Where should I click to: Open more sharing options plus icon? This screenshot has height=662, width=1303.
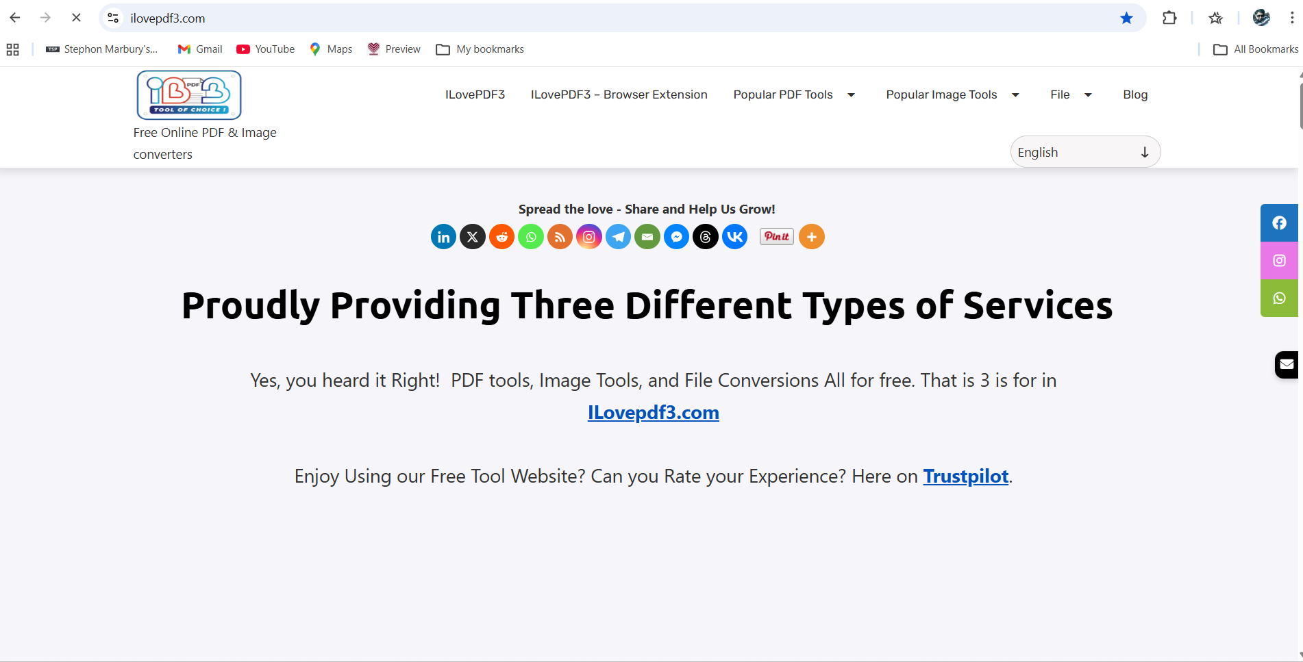[812, 237]
